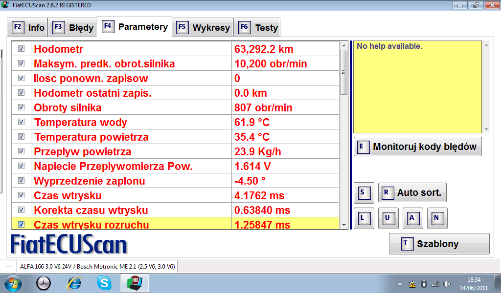Toggle the Temperatura powietrza checkbox
Screen dimensions: 502x294
[21, 136]
